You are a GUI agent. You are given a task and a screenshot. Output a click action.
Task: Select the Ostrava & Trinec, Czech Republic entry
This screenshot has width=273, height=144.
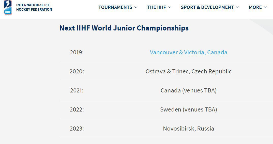tap(189, 71)
